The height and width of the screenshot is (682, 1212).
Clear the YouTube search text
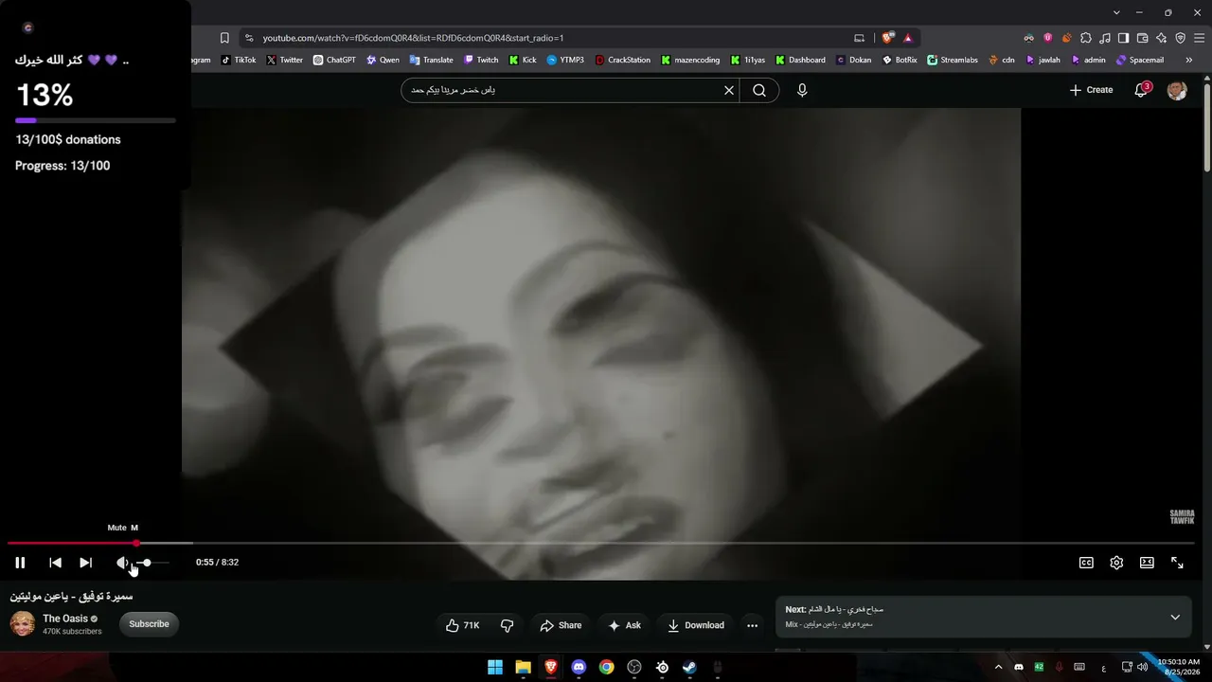(729, 90)
